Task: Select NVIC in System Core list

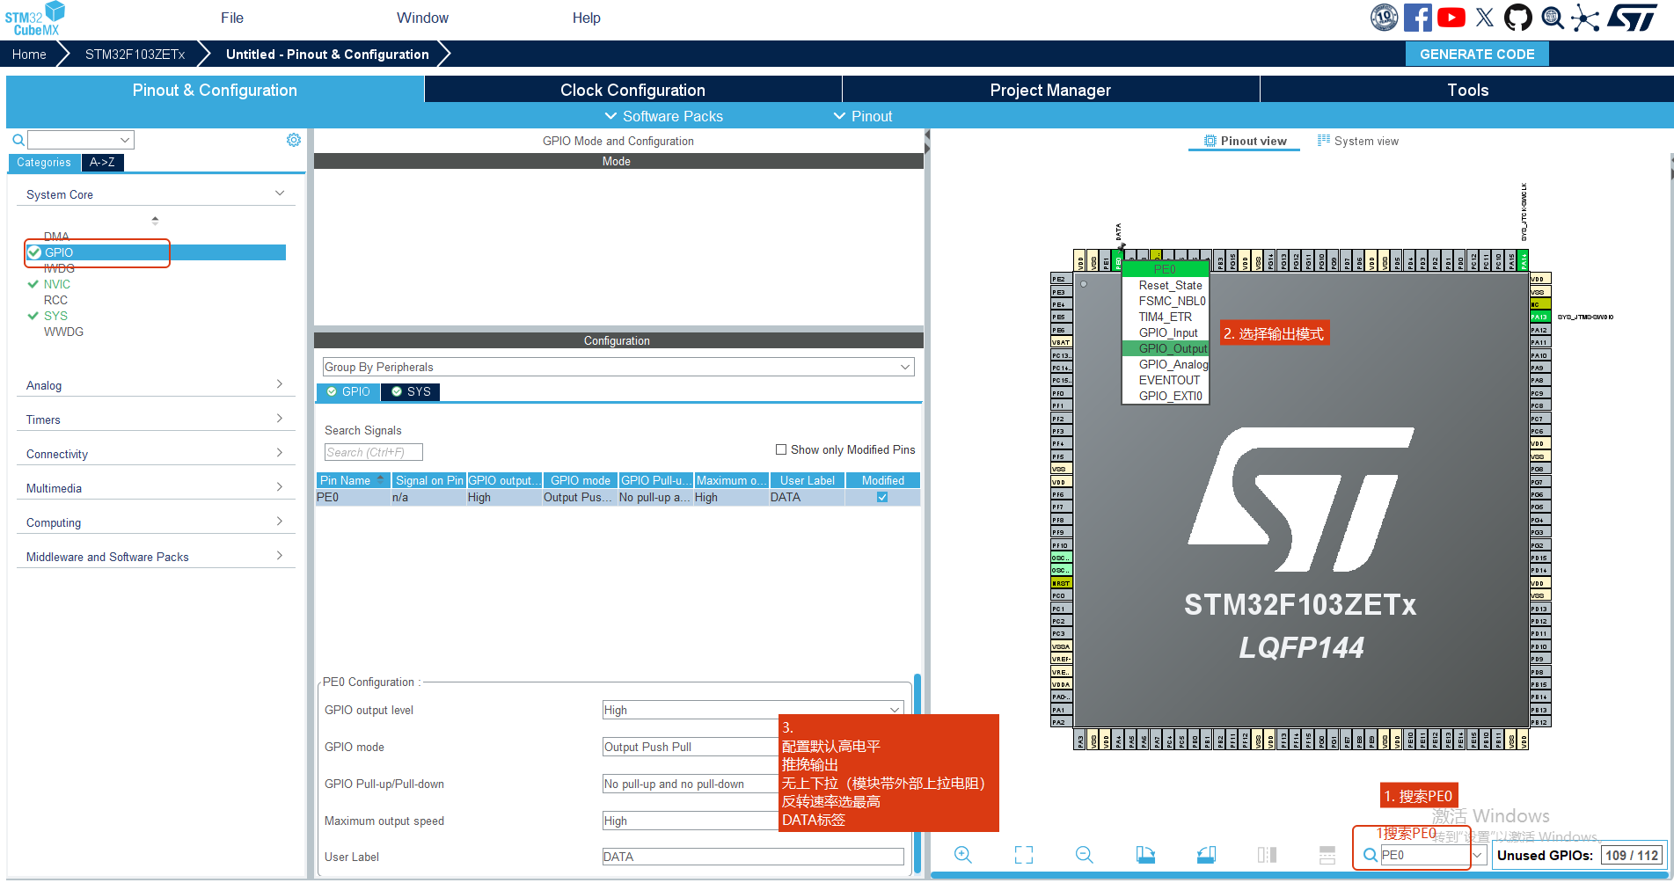Action: pyautogui.click(x=57, y=284)
